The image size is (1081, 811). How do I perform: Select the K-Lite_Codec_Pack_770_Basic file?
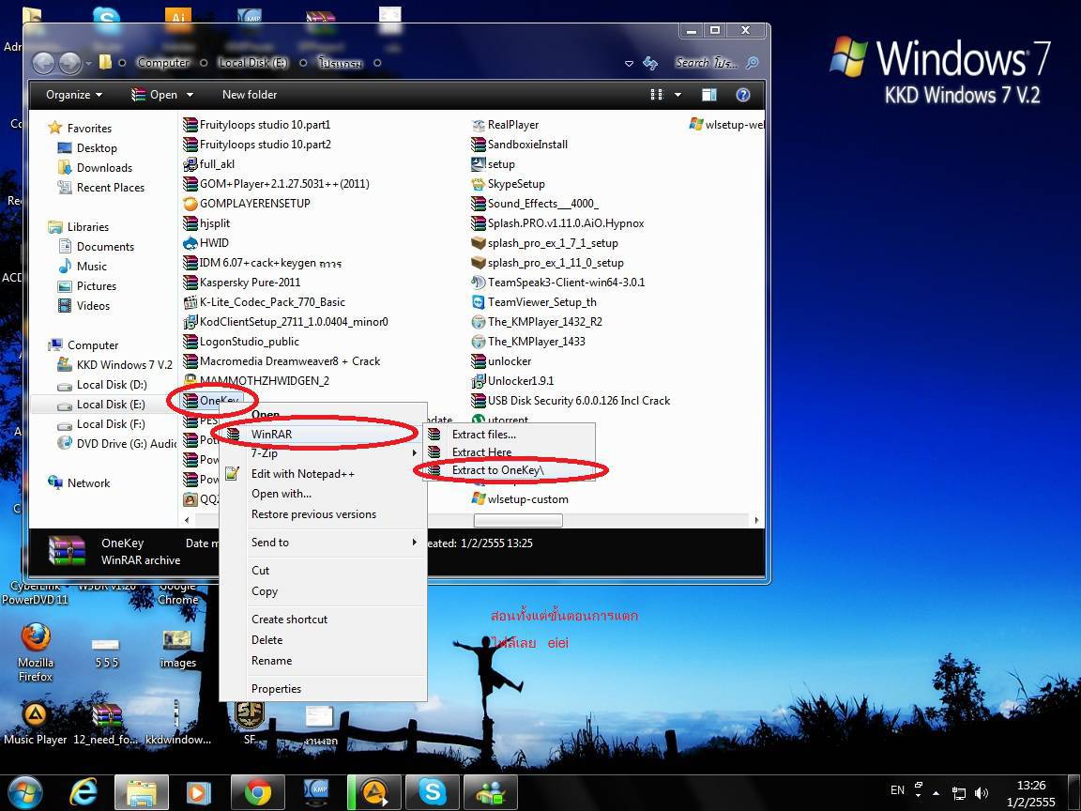click(264, 302)
